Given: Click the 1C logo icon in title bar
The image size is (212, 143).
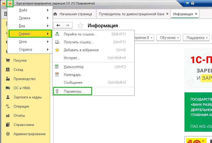Looking at the screenshot, I should [x=4, y=3].
